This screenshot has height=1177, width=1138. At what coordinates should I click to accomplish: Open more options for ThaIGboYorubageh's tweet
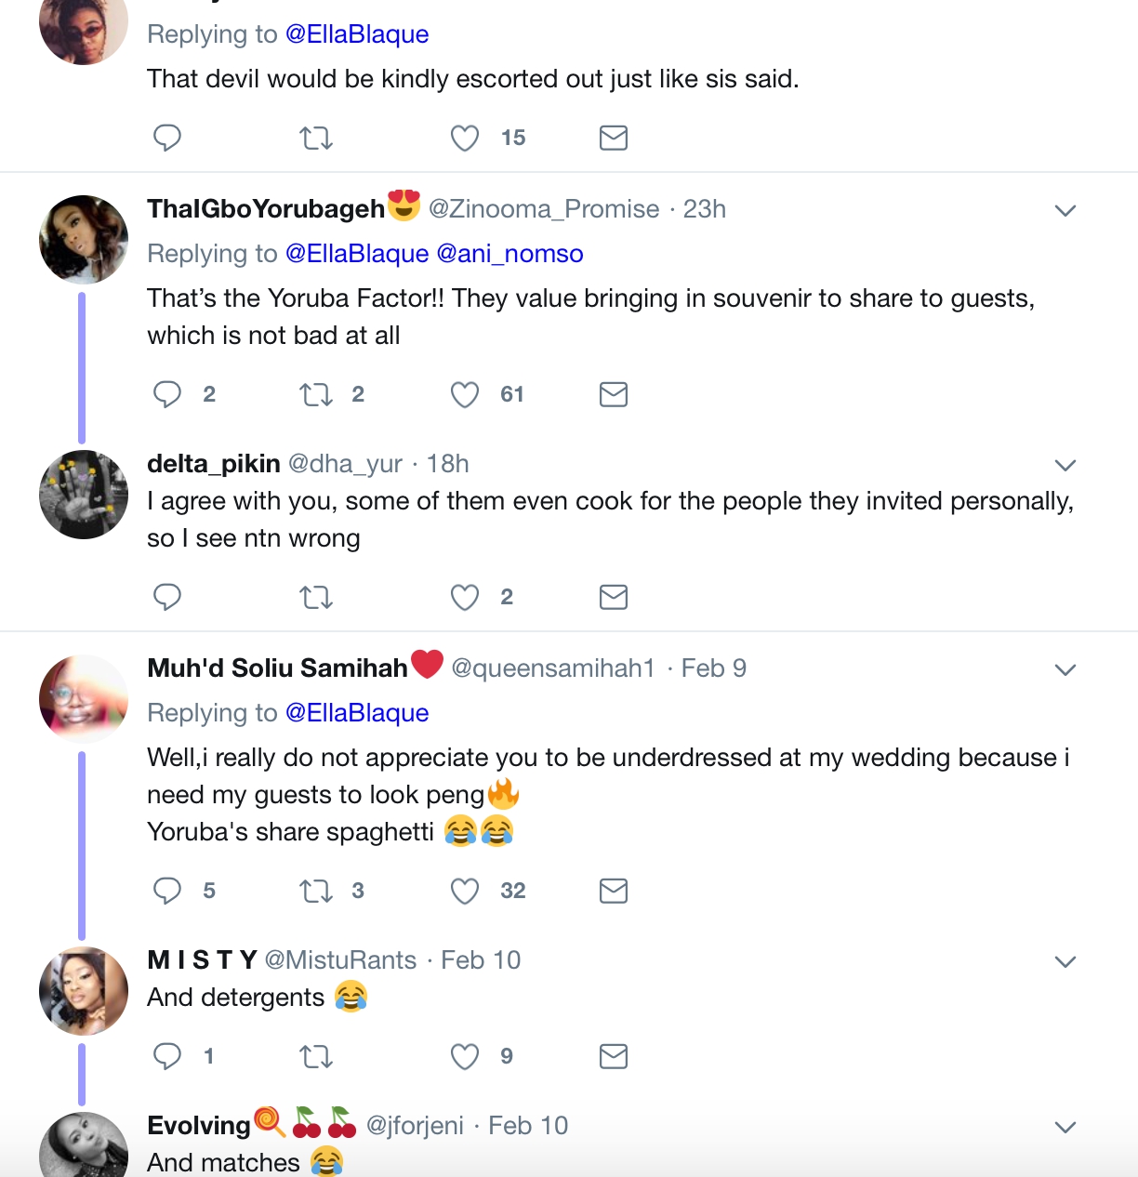pyautogui.click(x=1065, y=210)
